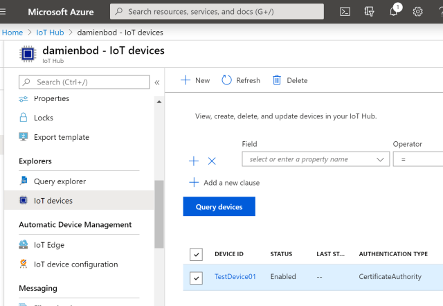Open the notifications bell

(x=394, y=12)
